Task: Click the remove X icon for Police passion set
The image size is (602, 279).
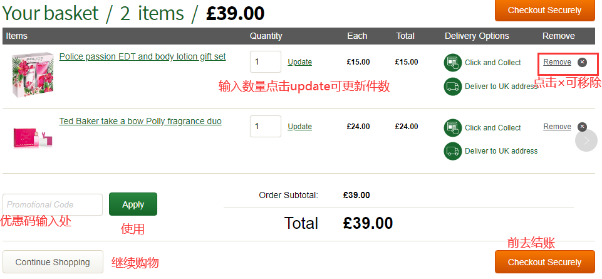Action: pos(582,62)
